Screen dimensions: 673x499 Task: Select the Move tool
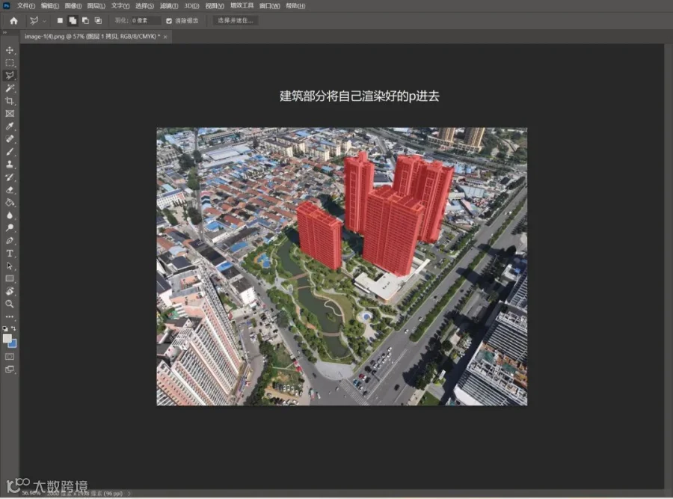pos(10,50)
